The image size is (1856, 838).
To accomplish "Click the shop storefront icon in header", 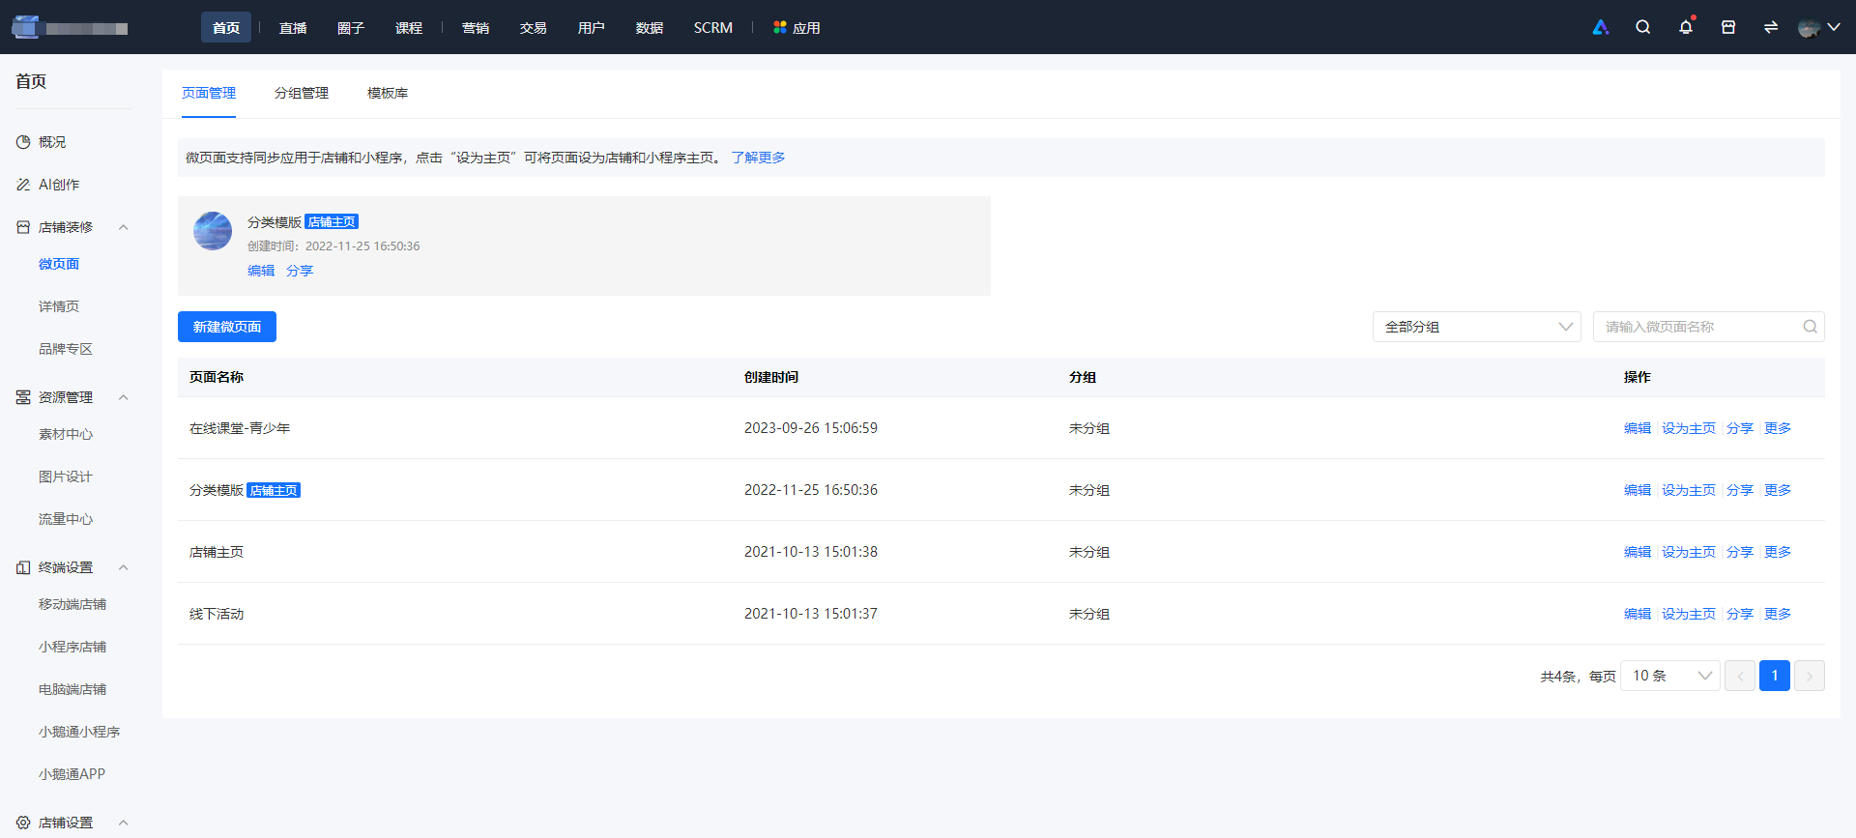I will click(1728, 27).
